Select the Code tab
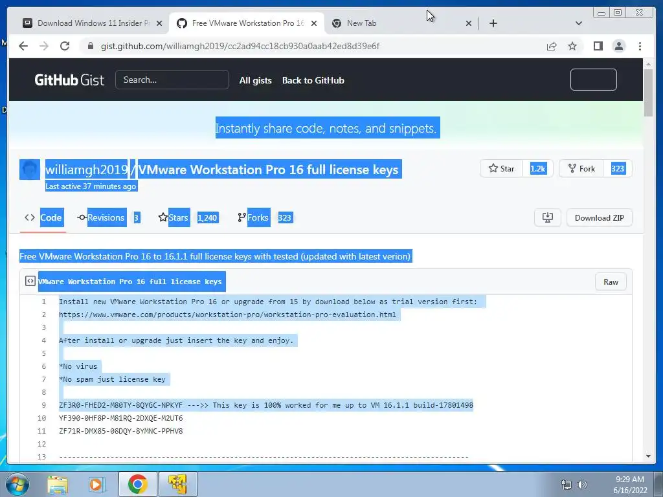Screen dimensions: 663x497 tap(43, 217)
